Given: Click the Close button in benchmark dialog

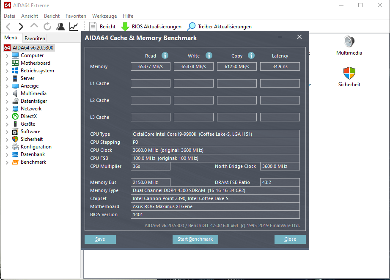Looking at the screenshot, I should pos(290,239).
